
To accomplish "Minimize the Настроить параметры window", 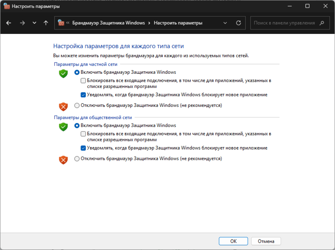I will (x=290, y=6).
